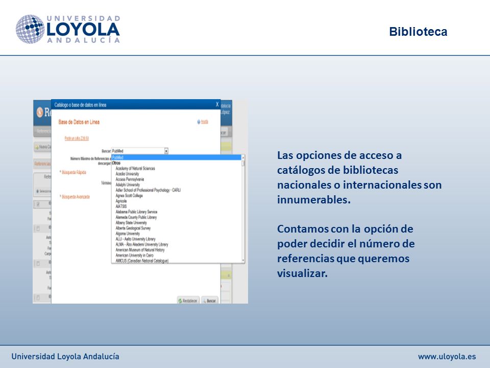Close the Catálogo o base de datos dialog

pyautogui.click(x=217, y=104)
